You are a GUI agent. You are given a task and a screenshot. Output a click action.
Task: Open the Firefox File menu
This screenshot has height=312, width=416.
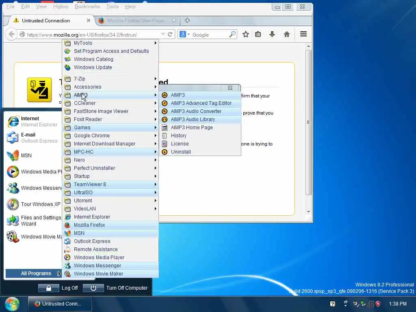tap(10, 6)
